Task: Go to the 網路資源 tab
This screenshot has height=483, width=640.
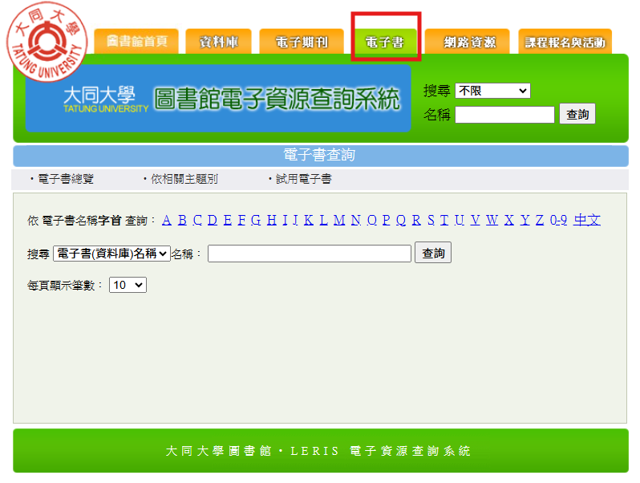Action: 468,41
